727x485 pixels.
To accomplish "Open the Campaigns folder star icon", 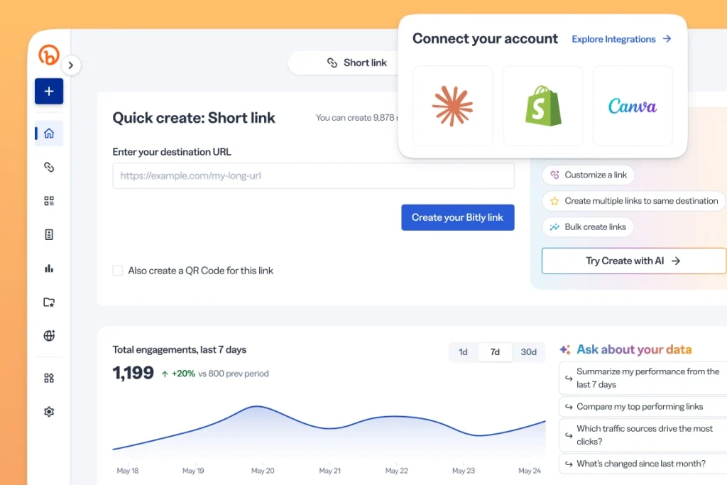I will 49,303.
